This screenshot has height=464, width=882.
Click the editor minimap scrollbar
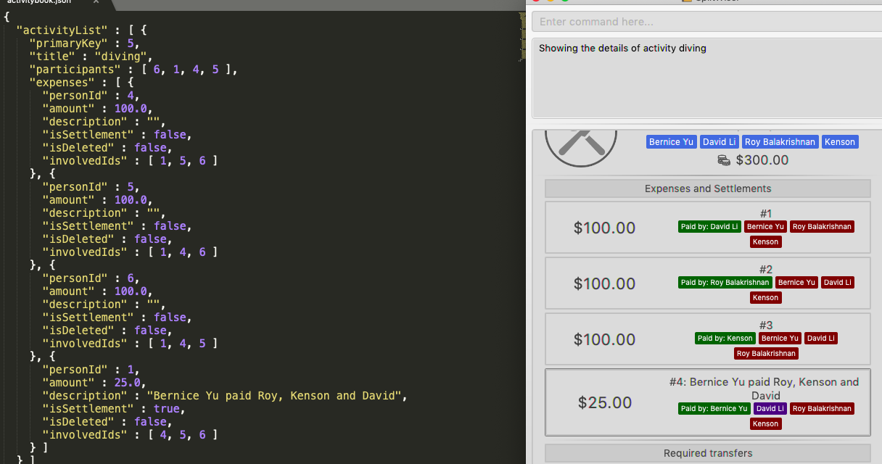pos(522,36)
